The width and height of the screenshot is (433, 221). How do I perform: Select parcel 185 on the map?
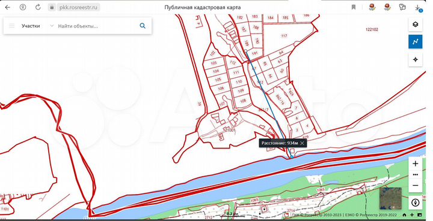click(285, 17)
